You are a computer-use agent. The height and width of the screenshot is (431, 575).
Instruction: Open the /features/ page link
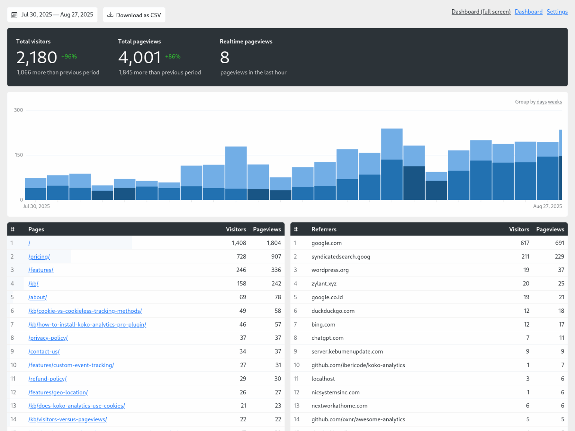[41, 270]
